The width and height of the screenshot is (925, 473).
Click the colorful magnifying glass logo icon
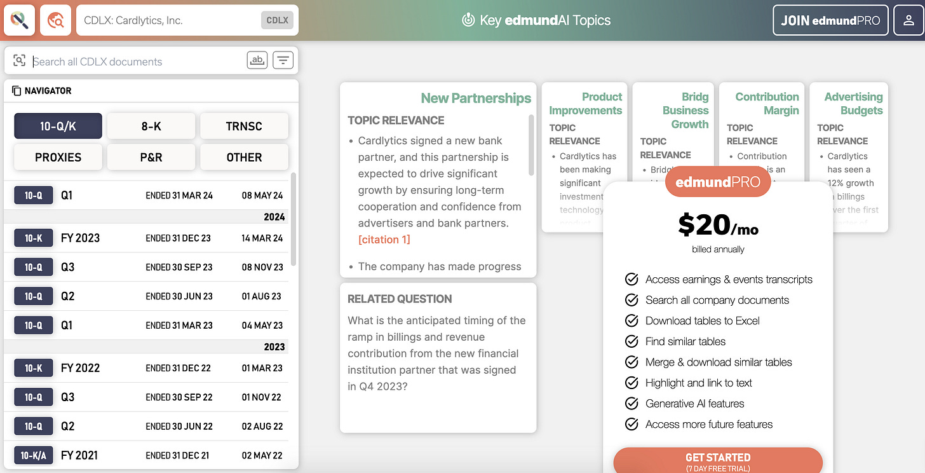(19, 20)
